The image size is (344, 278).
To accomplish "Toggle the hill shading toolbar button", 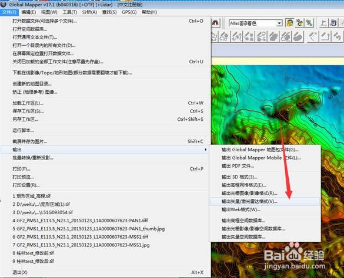I will pos(290,23).
